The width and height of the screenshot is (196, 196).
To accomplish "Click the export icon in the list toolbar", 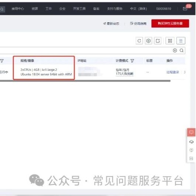I will coord(158,41).
